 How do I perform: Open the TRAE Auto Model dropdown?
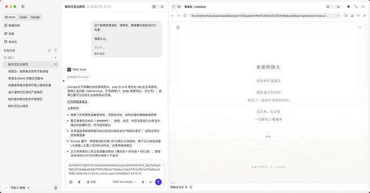point(124,182)
